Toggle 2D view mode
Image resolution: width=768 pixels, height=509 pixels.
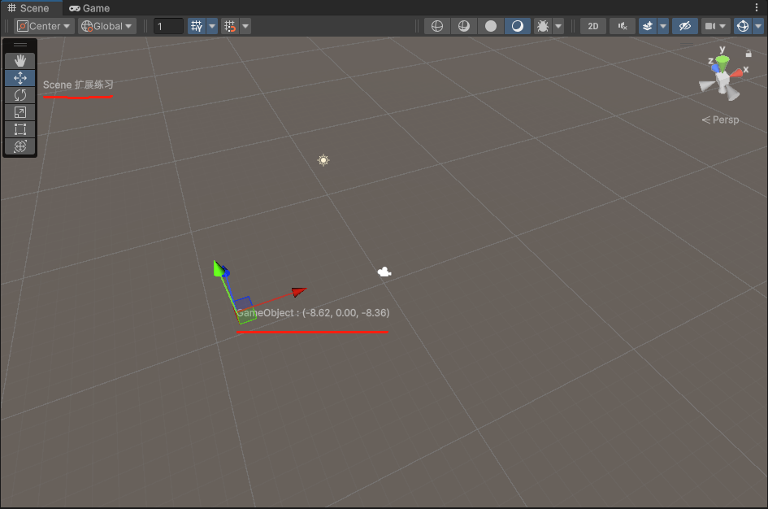[593, 26]
